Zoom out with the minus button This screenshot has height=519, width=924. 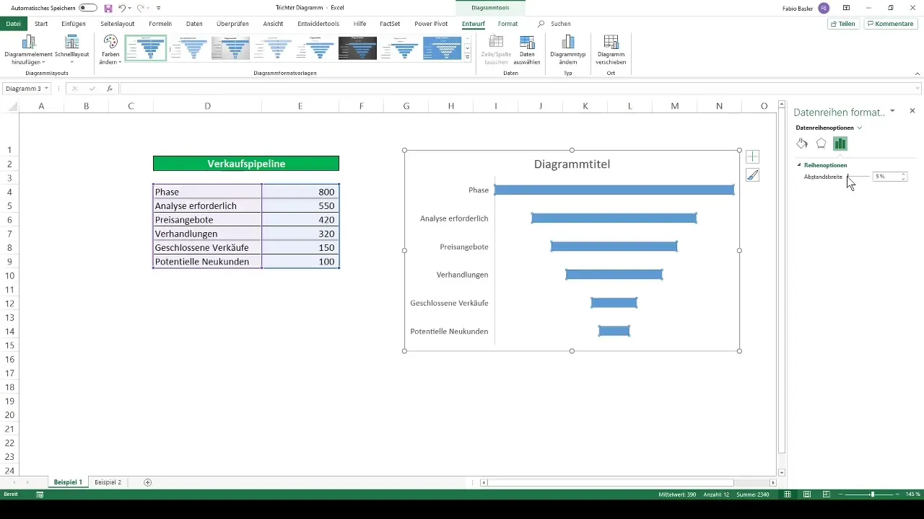(x=841, y=494)
